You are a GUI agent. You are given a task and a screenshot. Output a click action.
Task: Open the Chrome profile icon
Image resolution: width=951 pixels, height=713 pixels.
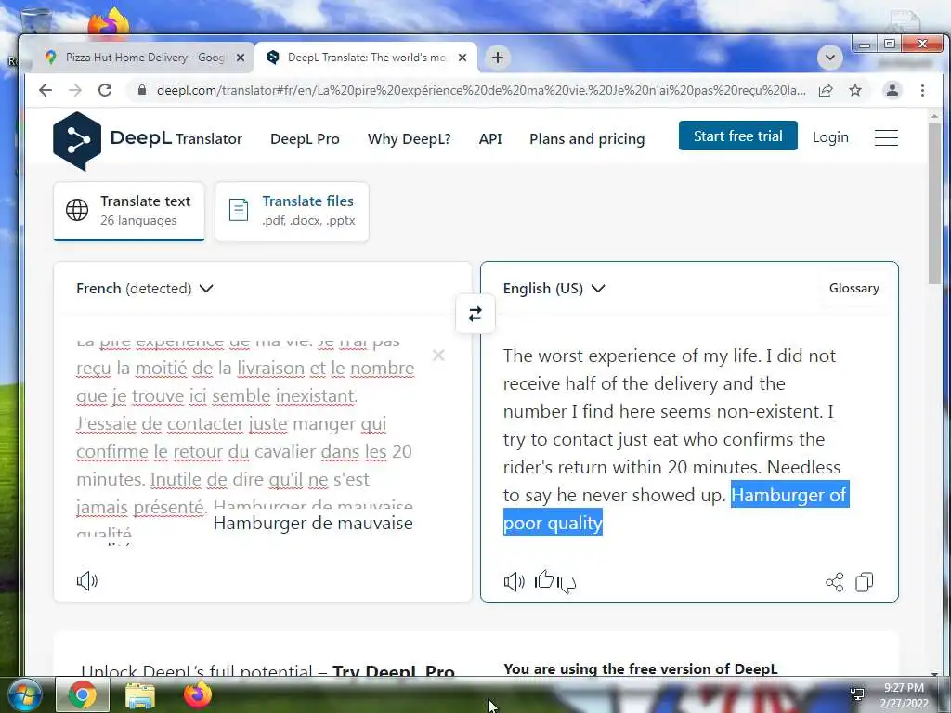[x=892, y=90]
